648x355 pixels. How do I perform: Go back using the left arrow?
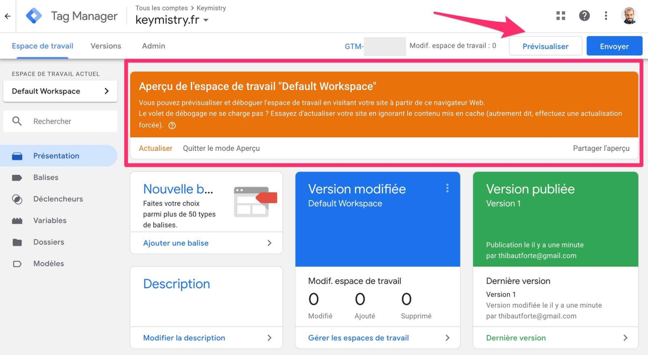(8, 16)
